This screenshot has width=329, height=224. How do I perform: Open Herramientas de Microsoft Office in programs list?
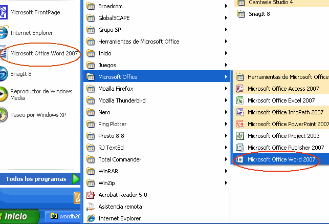click(x=157, y=42)
